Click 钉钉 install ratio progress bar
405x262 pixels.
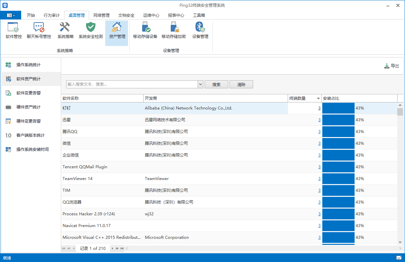coord(338,108)
